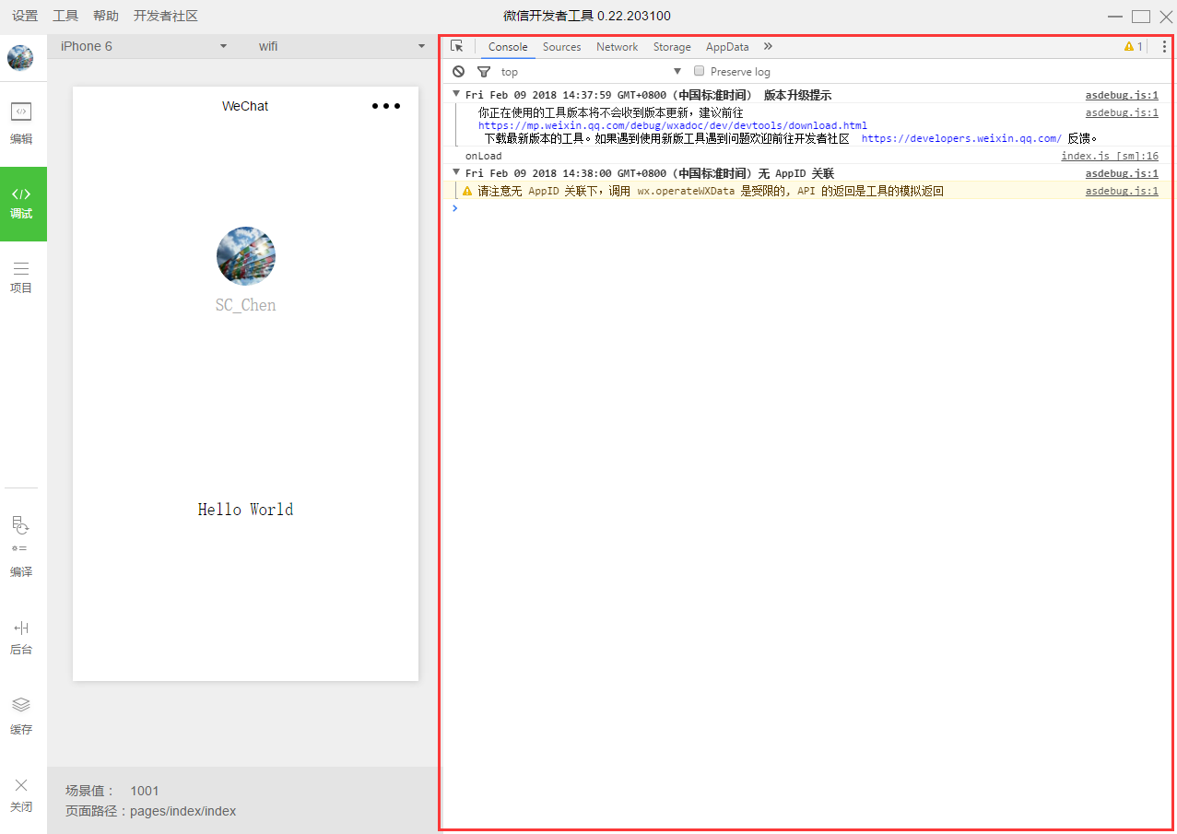1177x834 pixels.
Task: Click the 页面路径 pages/index/index text
Action: 151,811
